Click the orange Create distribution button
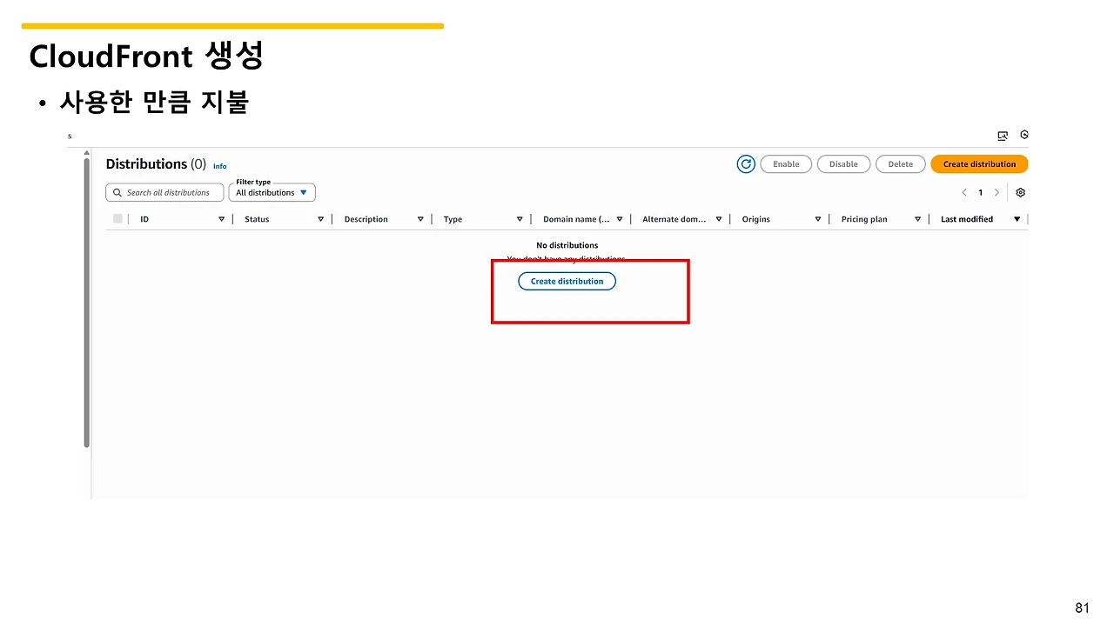 [x=979, y=164]
